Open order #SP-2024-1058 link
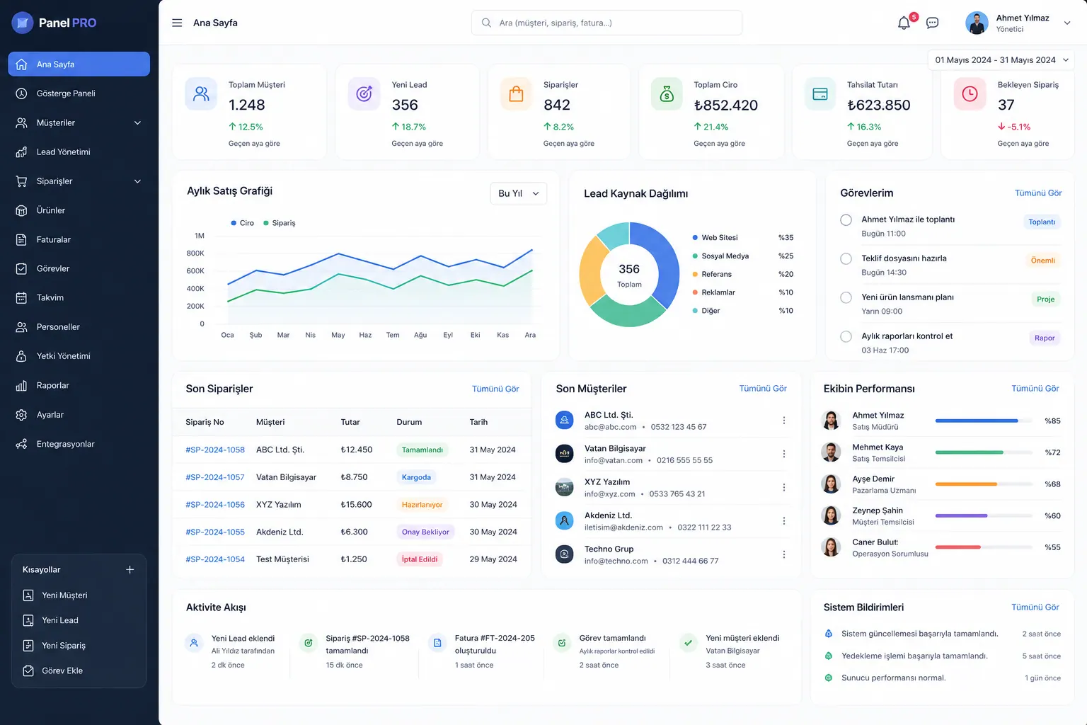Screen dimensions: 1087x725 pyautogui.click(x=215, y=450)
